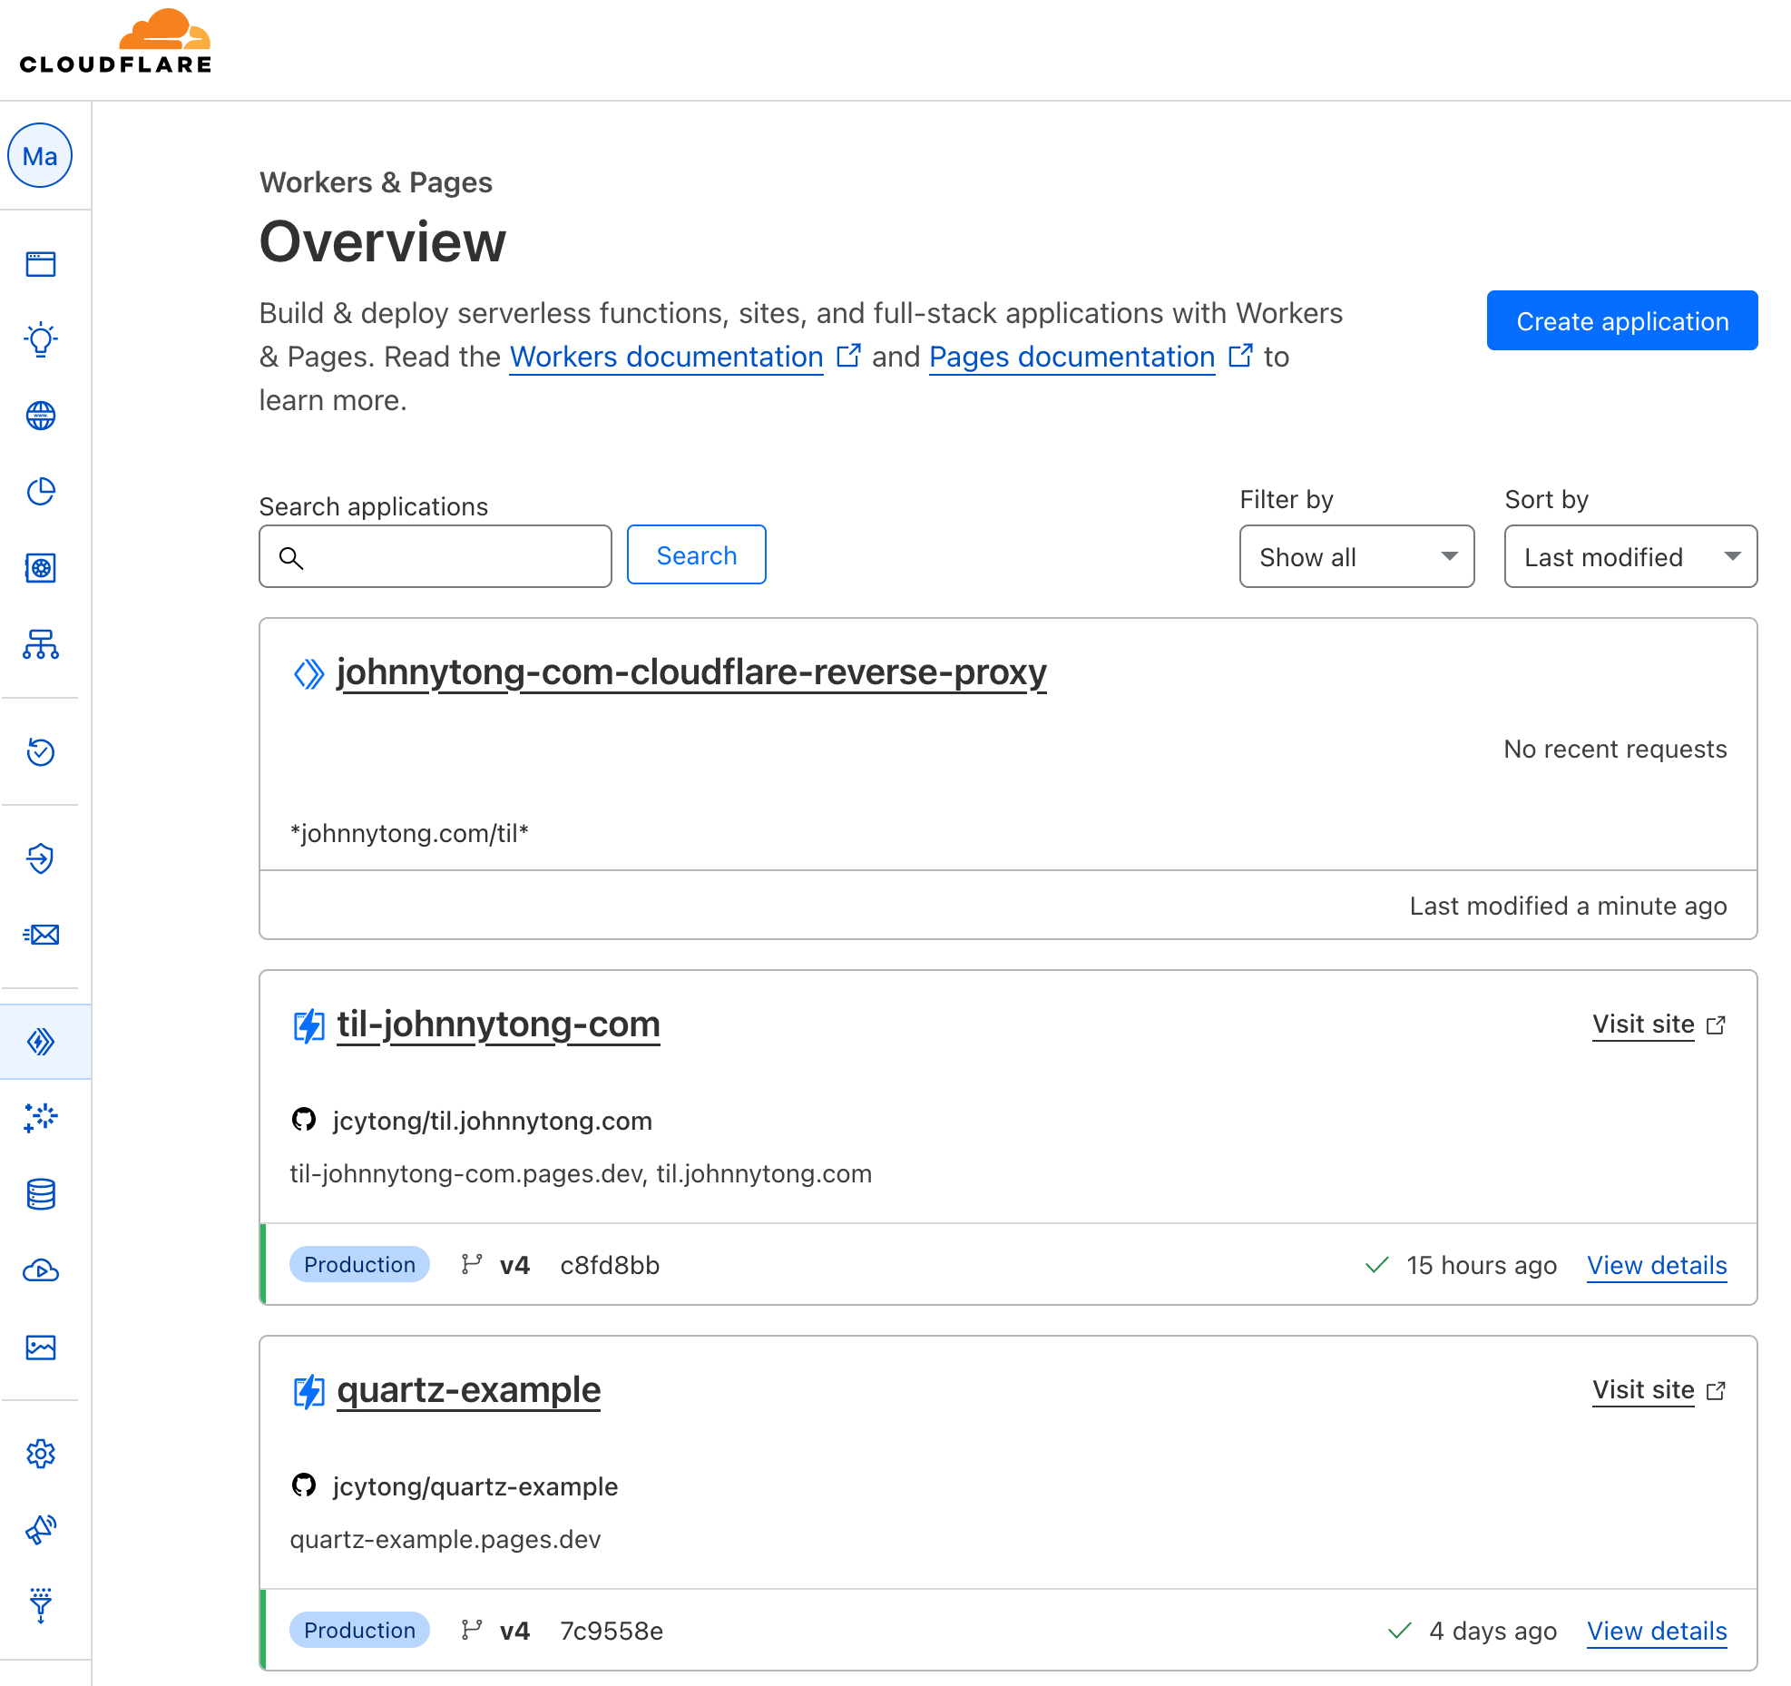Viewport: 1791px width, 1686px height.
Task: Open Domain Registration globe icon
Action: 41,416
